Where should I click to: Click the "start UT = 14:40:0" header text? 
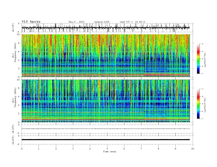pyautogui.click(x=132, y=22)
